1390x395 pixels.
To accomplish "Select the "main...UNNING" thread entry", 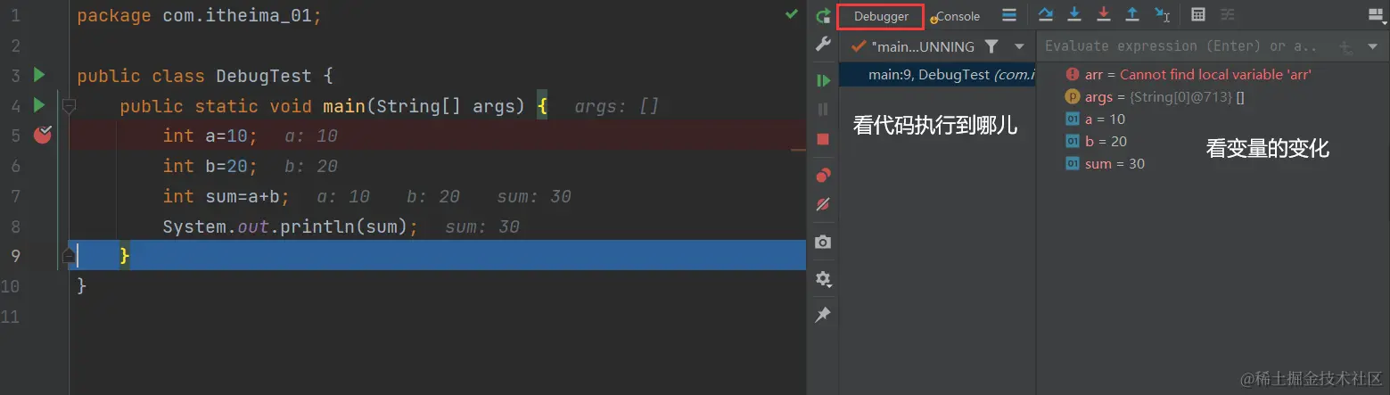I will [913, 46].
